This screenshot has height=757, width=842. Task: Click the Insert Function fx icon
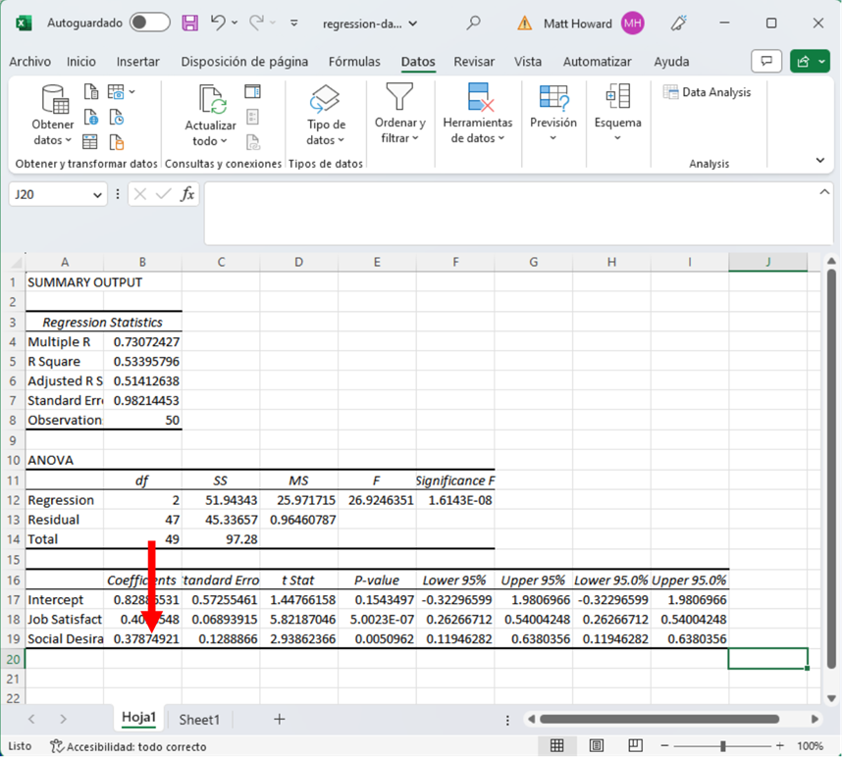click(x=186, y=194)
